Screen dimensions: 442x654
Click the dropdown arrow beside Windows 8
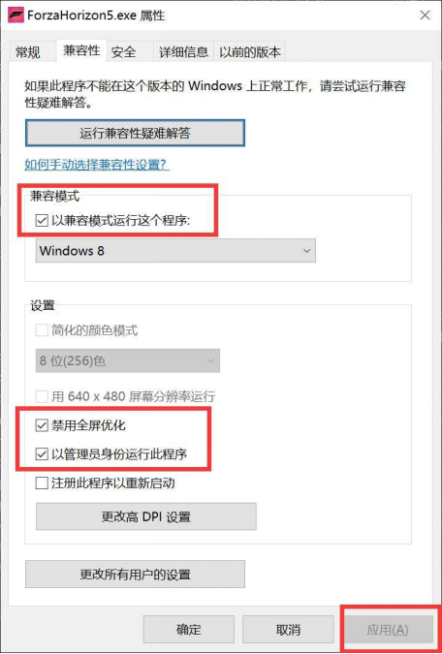[x=306, y=251]
